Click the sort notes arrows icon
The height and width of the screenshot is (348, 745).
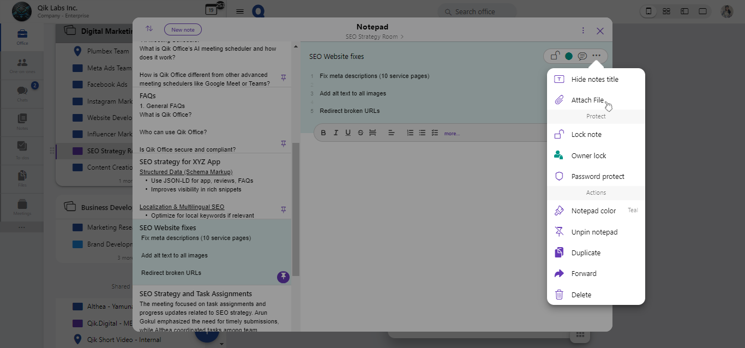(x=149, y=29)
